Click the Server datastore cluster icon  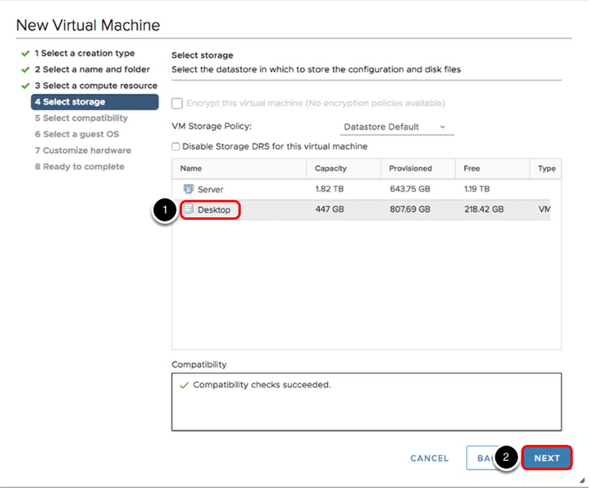pos(189,189)
